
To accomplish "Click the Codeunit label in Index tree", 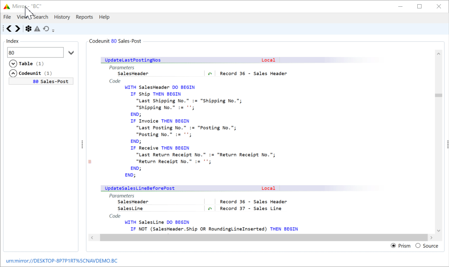I will tap(30, 73).
